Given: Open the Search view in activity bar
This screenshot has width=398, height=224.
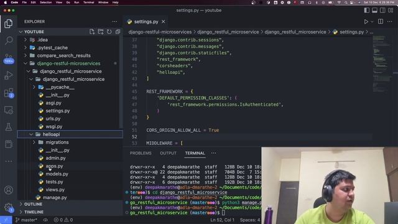Looking at the screenshot, I should pyautogui.click(x=8, y=40).
